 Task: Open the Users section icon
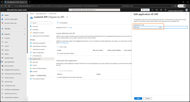[x=2, y=42]
